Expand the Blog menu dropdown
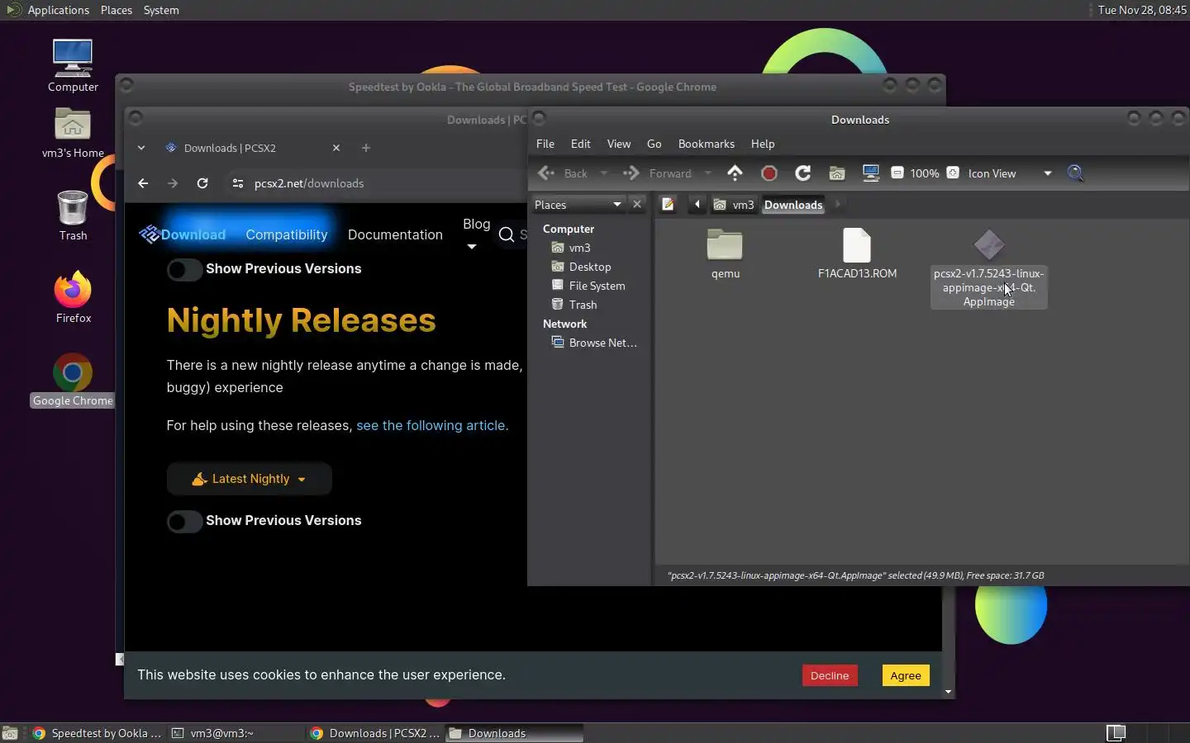 [476, 234]
